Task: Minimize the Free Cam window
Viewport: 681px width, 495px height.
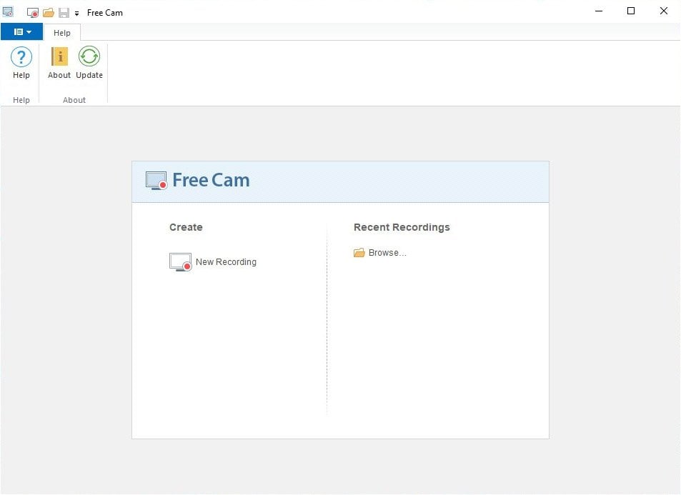Action: point(598,11)
